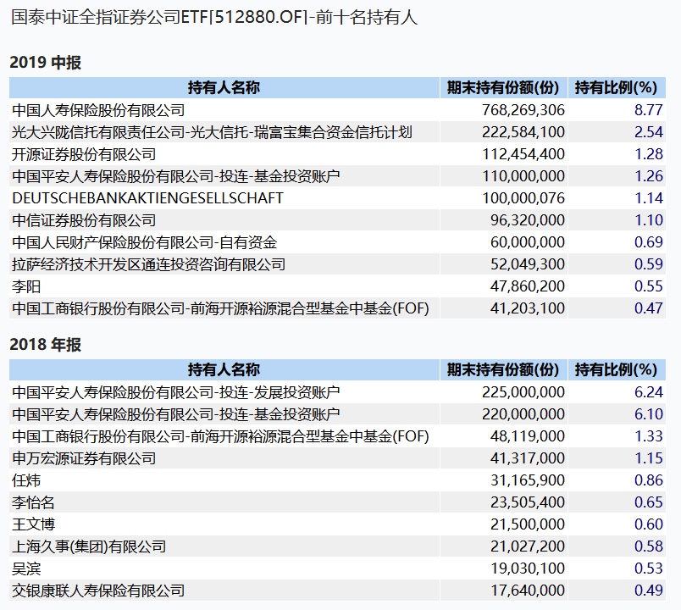Click 持有比例(%) header in 2018 table
This screenshot has height=610, width=681.
pos(617,369)
